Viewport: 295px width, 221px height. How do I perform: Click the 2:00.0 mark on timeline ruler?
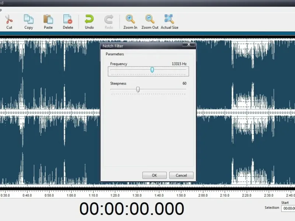pos(203,196)
